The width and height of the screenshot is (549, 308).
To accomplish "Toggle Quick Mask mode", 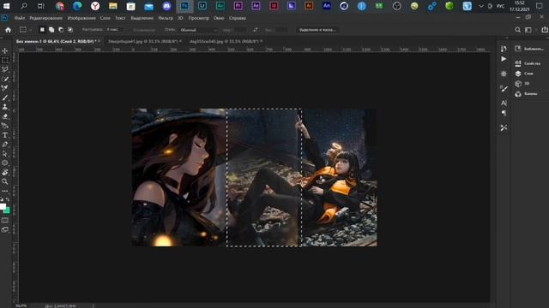I will tap(5, 221).
